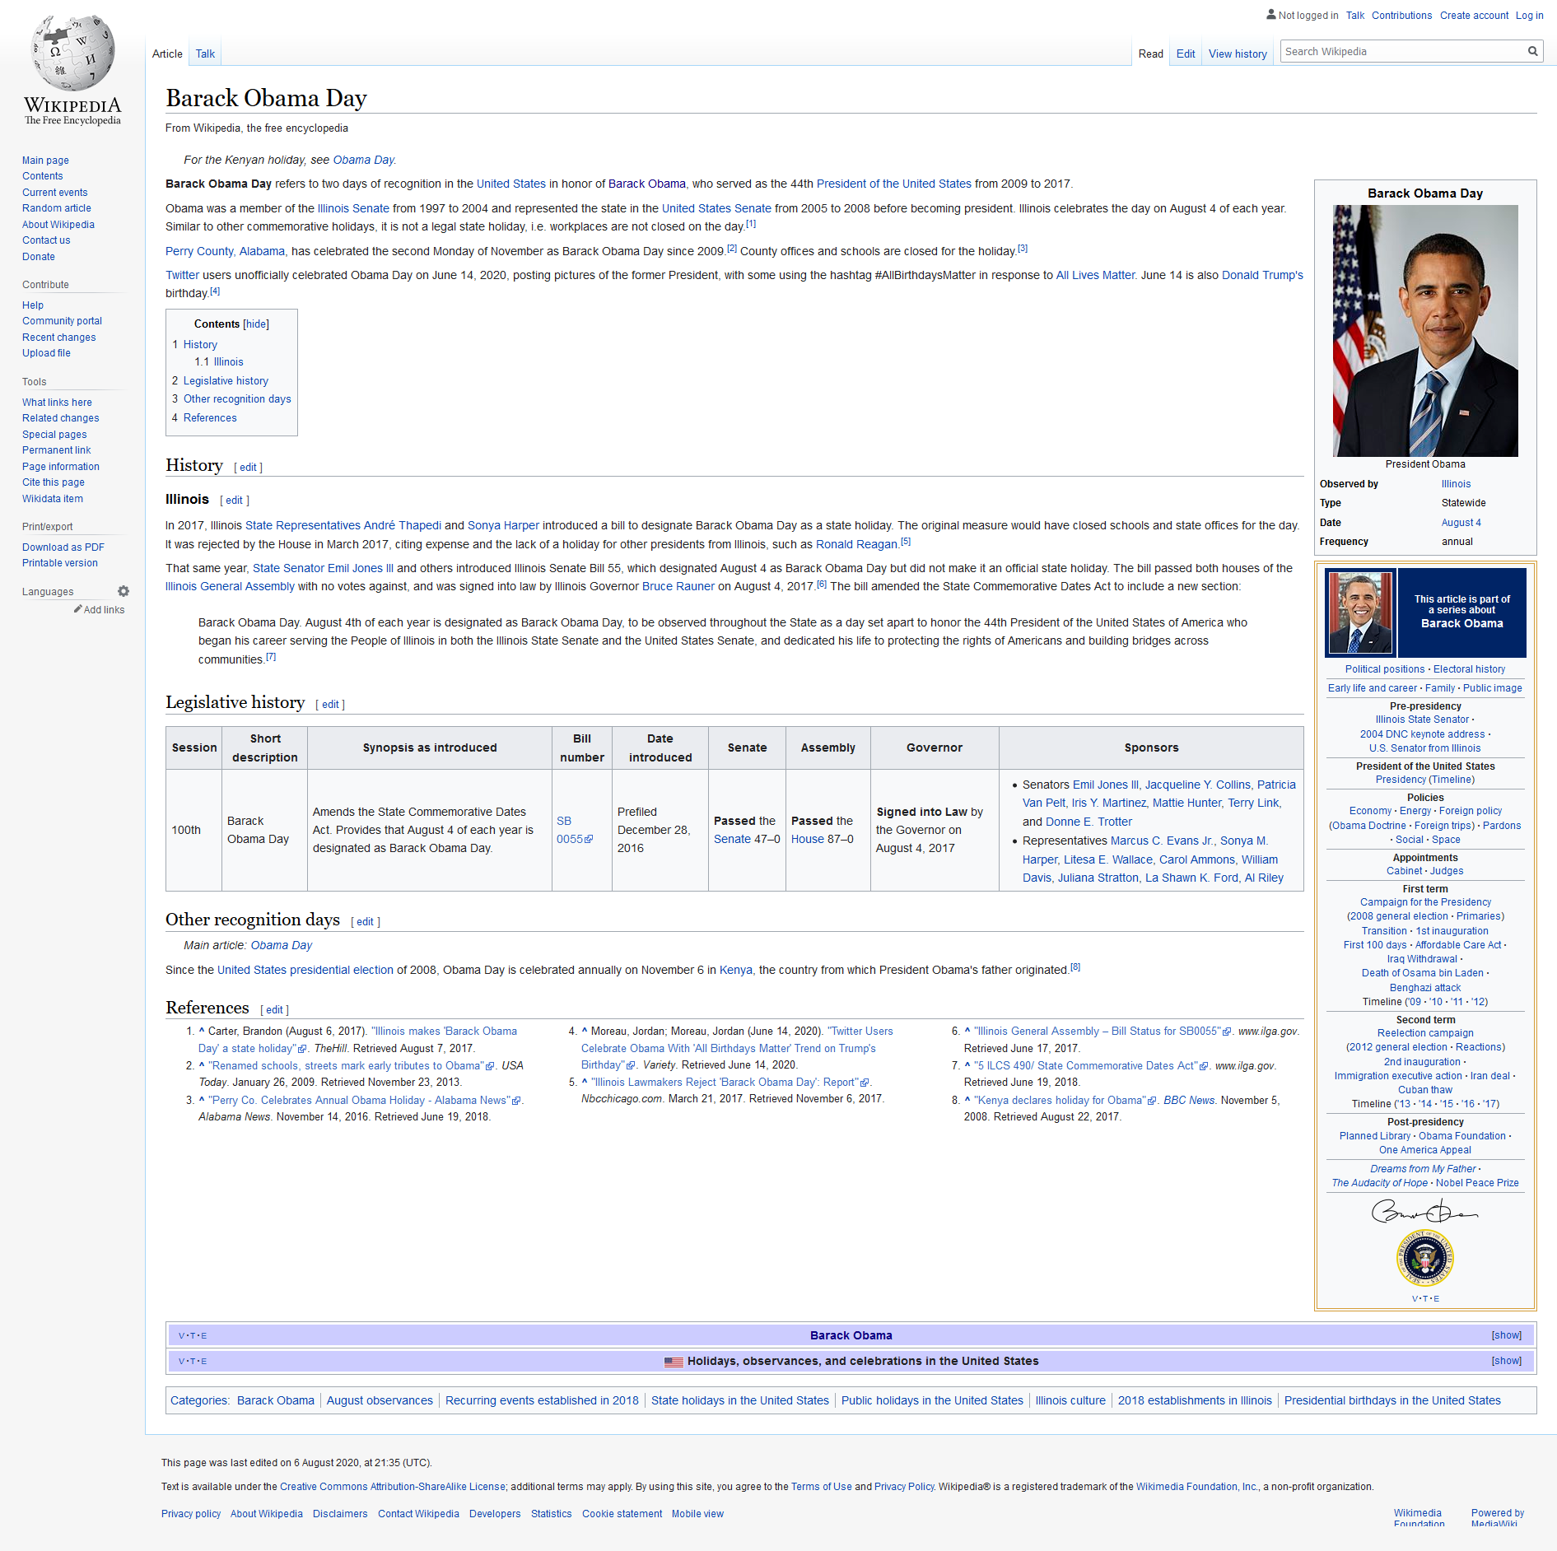
Task: Click the not-logged-in user icon
Action: tap(1270, 14)
